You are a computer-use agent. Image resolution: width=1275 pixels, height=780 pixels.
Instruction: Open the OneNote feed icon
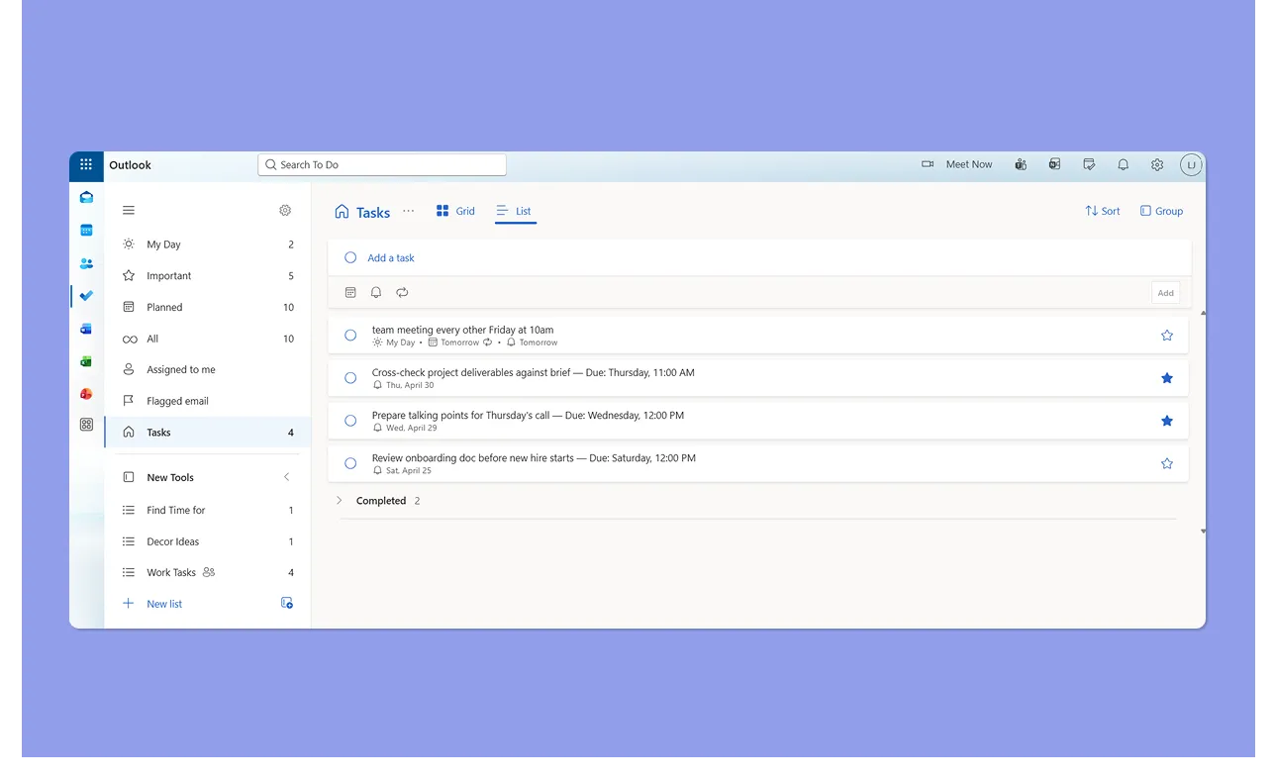(x=1055, y=164)
